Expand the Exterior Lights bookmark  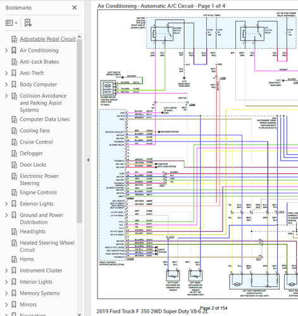6,204
